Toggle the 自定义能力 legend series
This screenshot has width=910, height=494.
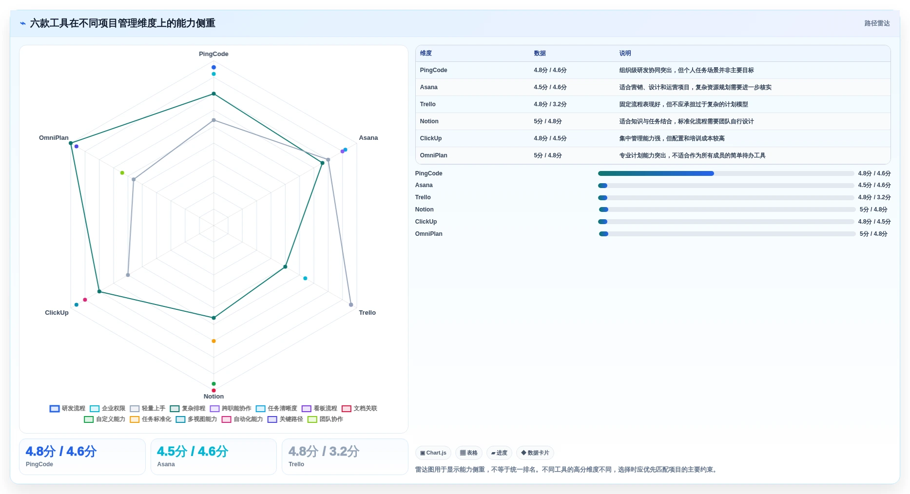pos(104,419)
